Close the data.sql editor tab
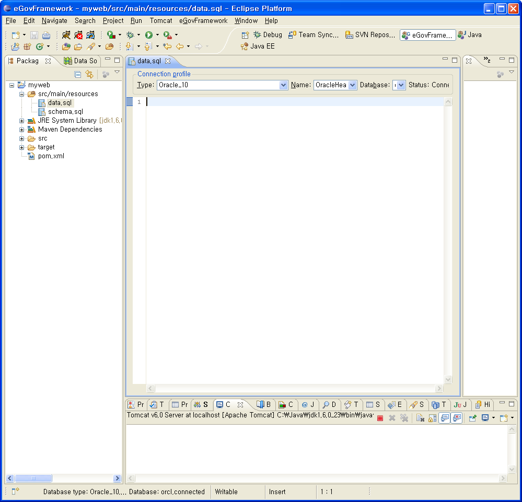This screenshot has height=502, width=522. [x=168, y=61]
